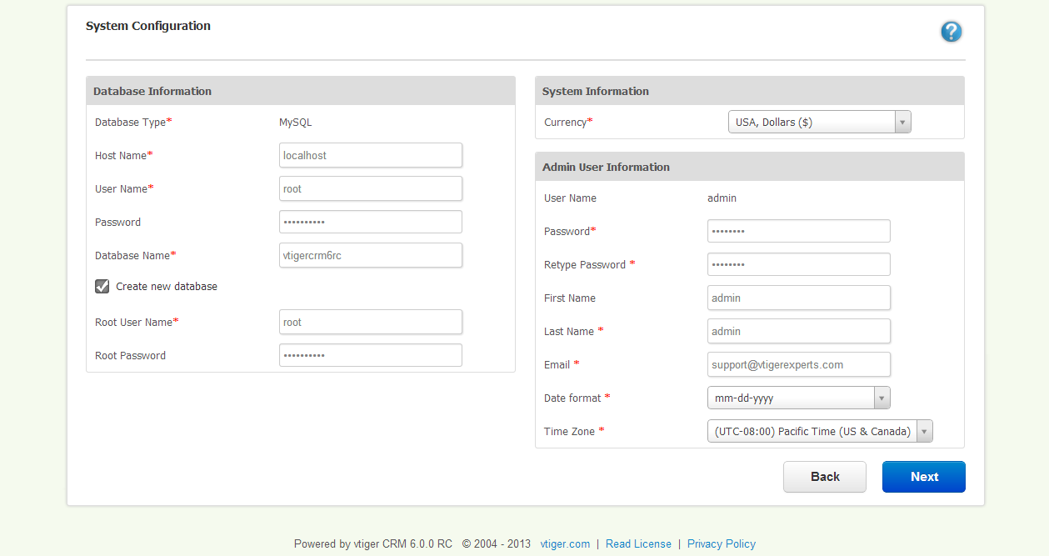Image resolution: width=1049 pixels, height=556 pixels.
Task: Click the System Configuration title
Action: coord(148,26)
